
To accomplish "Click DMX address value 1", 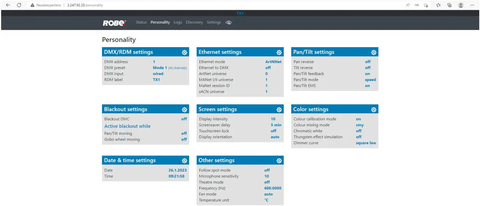I will 154,62.
